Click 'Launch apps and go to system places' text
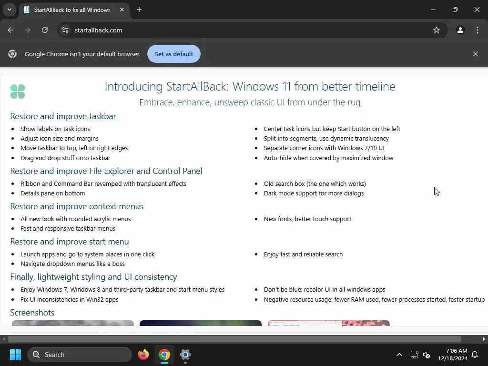The width and height of the screenshot is (488, 366). (x=88, y=254)
